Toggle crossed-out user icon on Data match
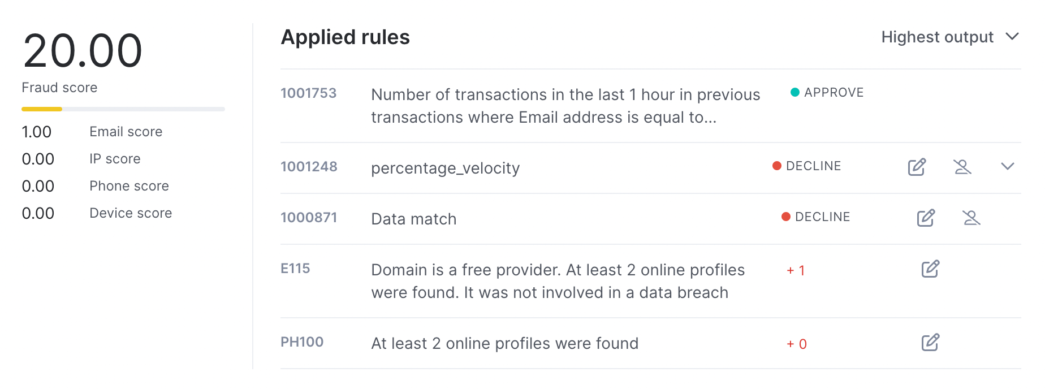Screen dimensions: 1045x389 coord(971,218)
